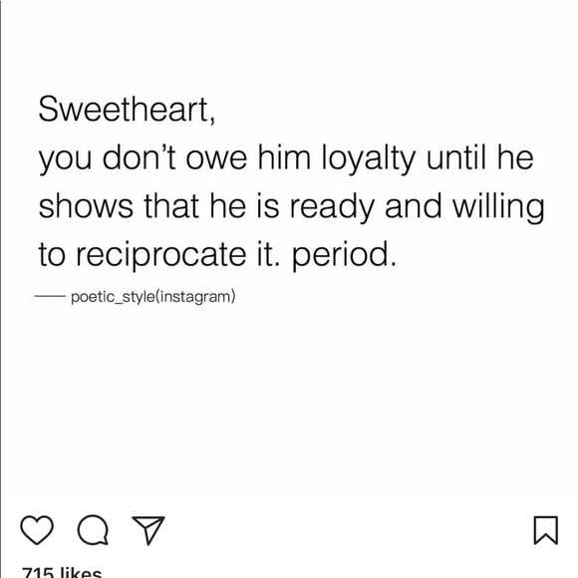Click the word "reciprocate" in the quote
578x578 pixels.
[x=161, y=254]
